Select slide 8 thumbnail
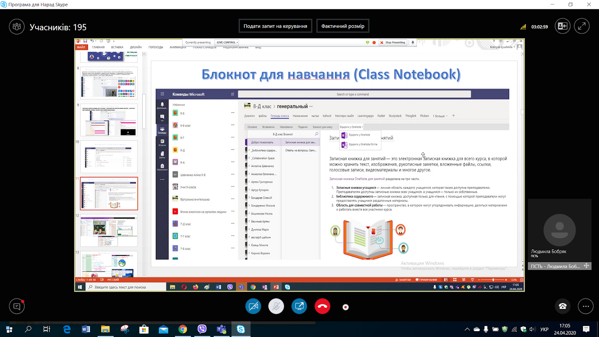The width and height of the screenshot is (599, 337). [109, 83]
